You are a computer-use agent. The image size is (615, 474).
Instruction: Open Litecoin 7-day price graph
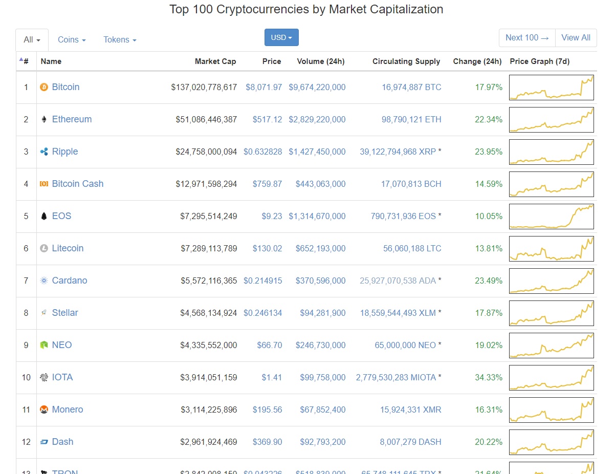[x=552, y=249]
